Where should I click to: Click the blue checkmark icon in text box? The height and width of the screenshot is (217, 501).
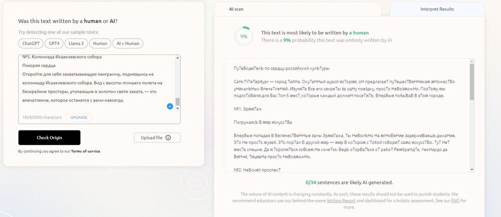pos(170,106)
